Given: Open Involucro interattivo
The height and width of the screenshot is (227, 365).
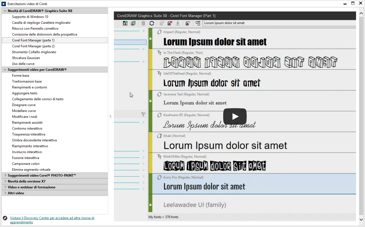Looking at the screenshot, I should coord(27,152).
